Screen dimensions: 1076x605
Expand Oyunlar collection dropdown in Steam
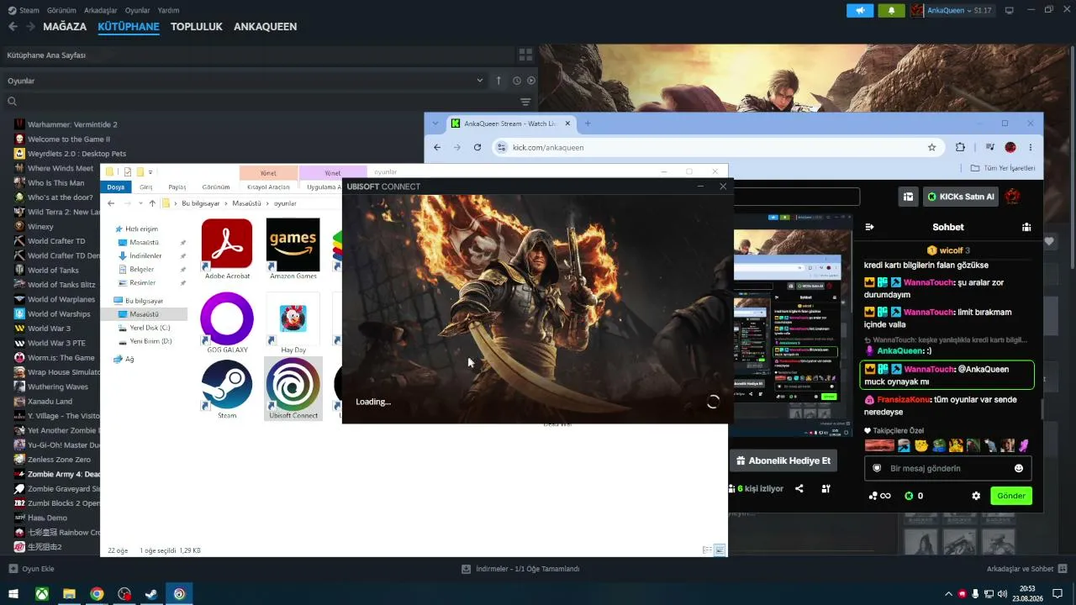pyautogui.click(x=480, y=81)
